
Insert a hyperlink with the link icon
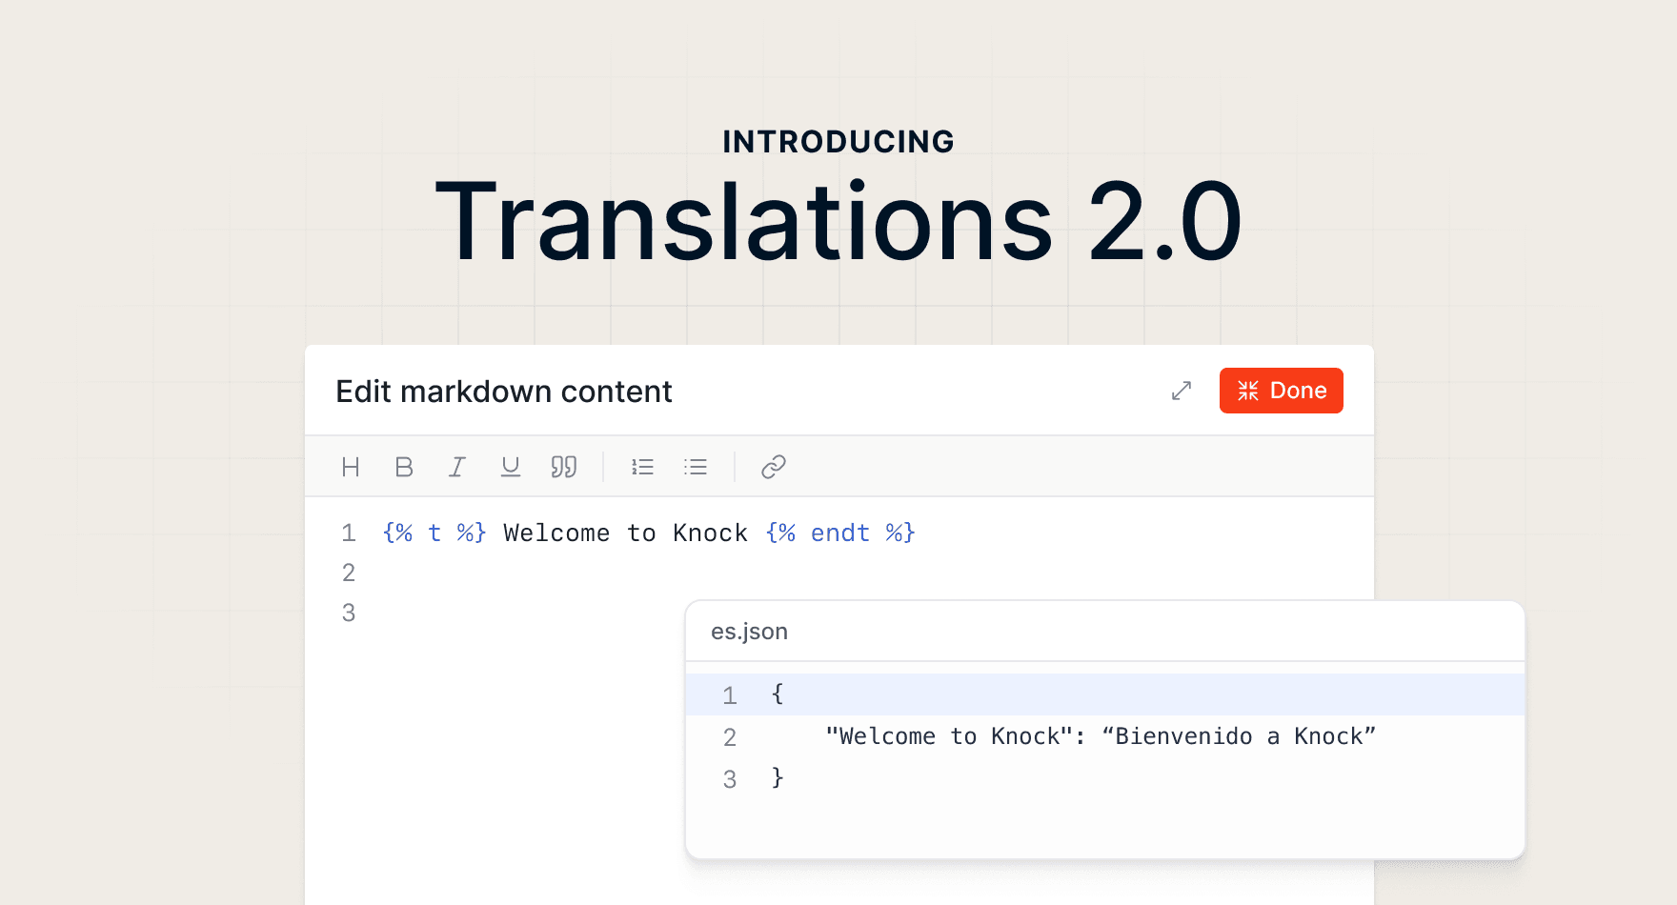[x=774, y=467]
